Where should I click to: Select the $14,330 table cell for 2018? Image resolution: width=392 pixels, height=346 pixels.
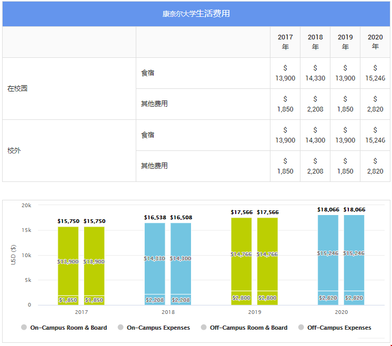point(315,73)
